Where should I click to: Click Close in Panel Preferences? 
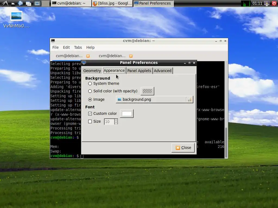(183, 148)
